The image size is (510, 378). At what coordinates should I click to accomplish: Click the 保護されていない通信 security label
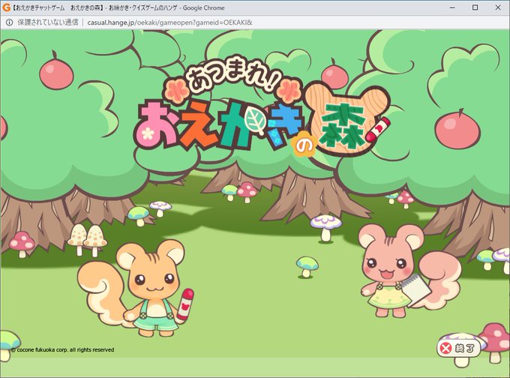pyautogui.click(x=47, y=22)
